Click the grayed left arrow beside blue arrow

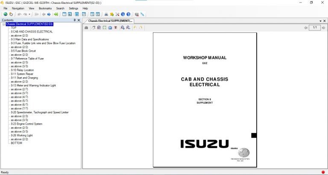(44, 14)
